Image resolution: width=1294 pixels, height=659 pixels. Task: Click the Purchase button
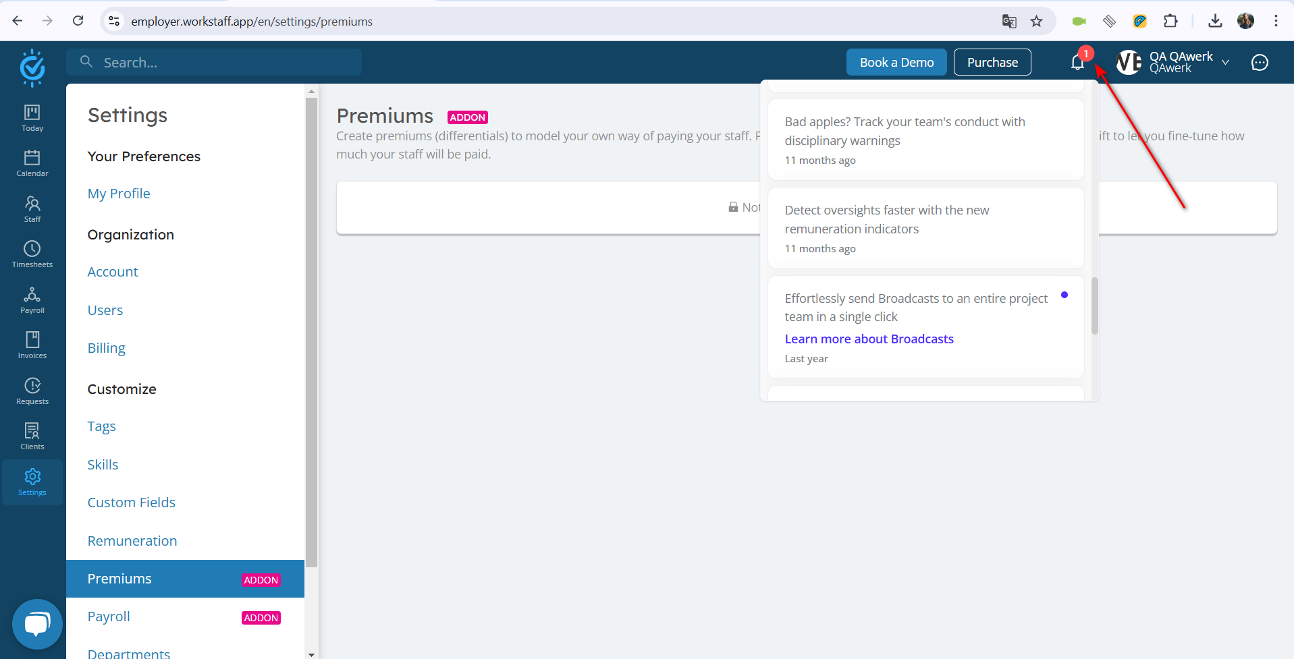(992, 62)
